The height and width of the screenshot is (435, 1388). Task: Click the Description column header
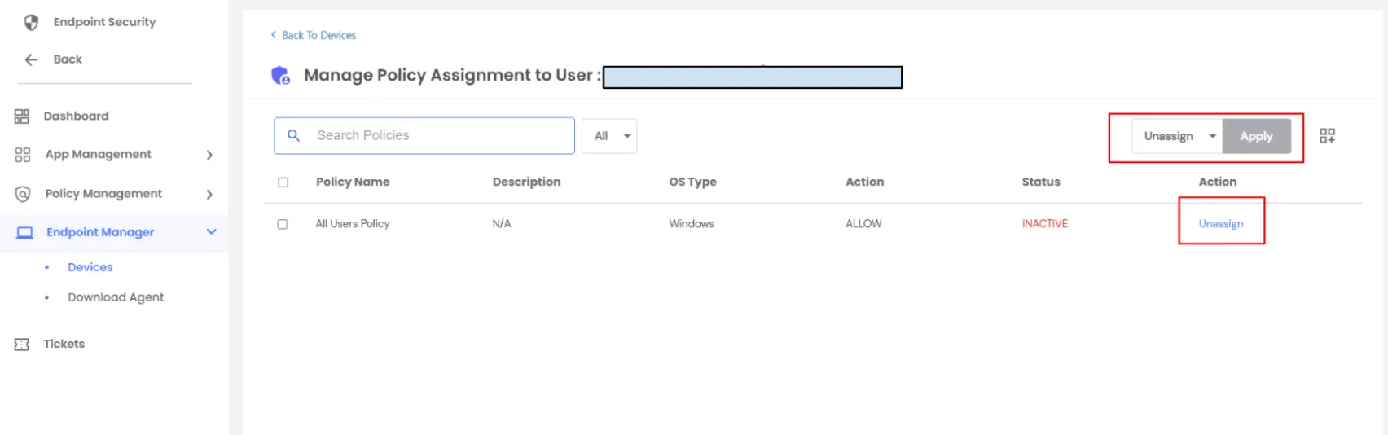point(526,182)
